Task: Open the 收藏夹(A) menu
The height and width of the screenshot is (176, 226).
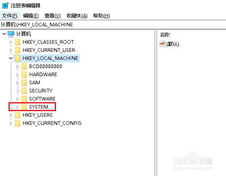Action: [77, 15]
